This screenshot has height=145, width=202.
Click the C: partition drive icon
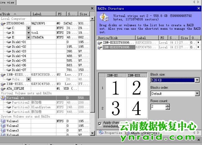(9, 28)
